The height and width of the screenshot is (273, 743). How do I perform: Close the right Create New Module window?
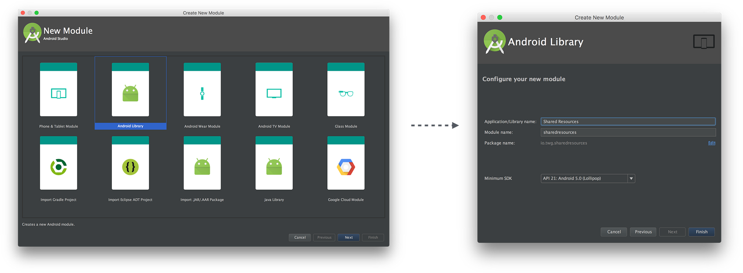click(483, 17)
